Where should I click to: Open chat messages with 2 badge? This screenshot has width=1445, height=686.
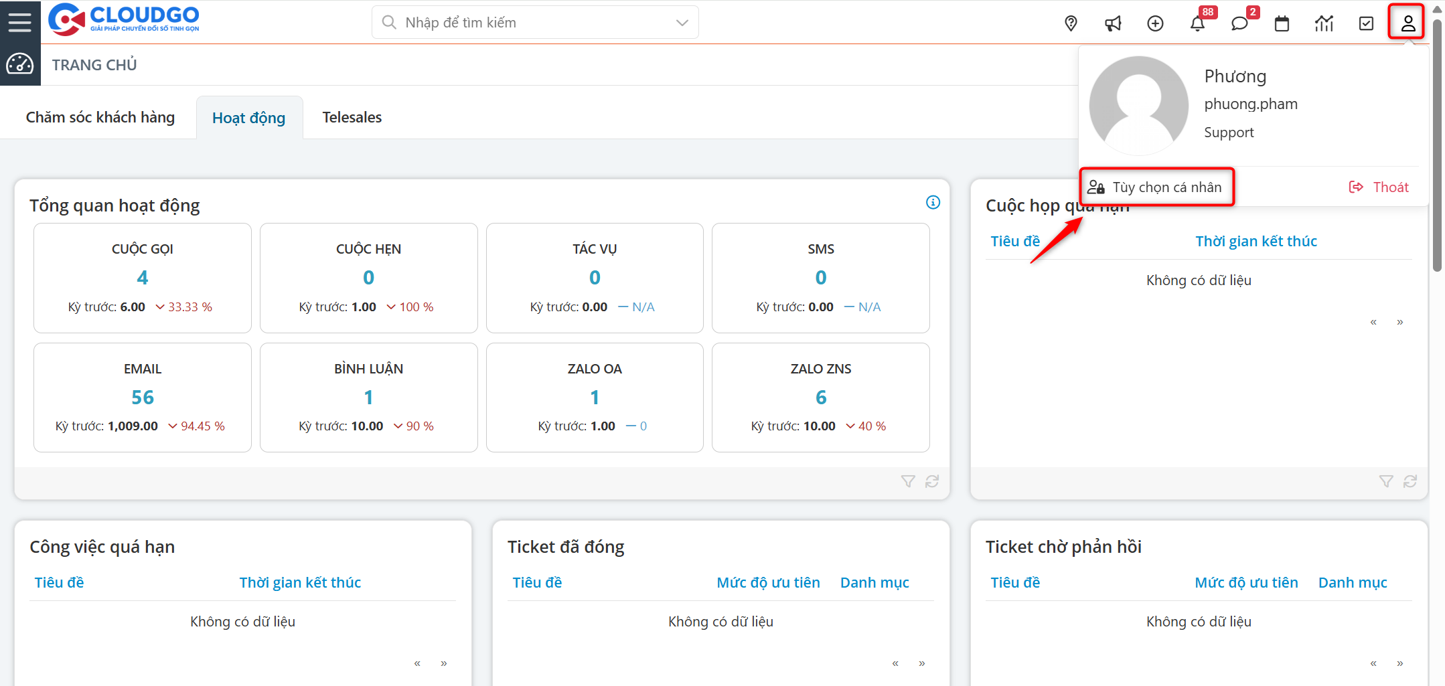click(1239, 23)
